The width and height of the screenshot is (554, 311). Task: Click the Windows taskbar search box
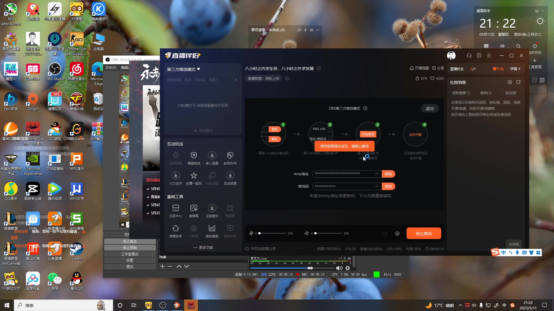63,305
